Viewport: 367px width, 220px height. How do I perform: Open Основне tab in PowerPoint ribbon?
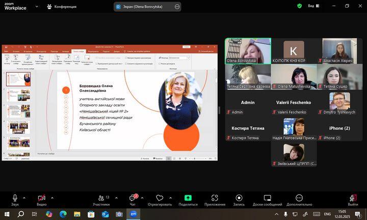16,51
